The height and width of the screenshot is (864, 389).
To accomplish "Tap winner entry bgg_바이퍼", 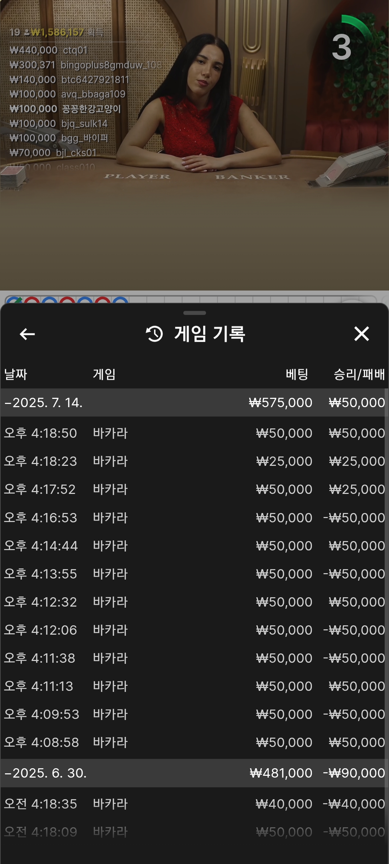I will pos(59,138).
